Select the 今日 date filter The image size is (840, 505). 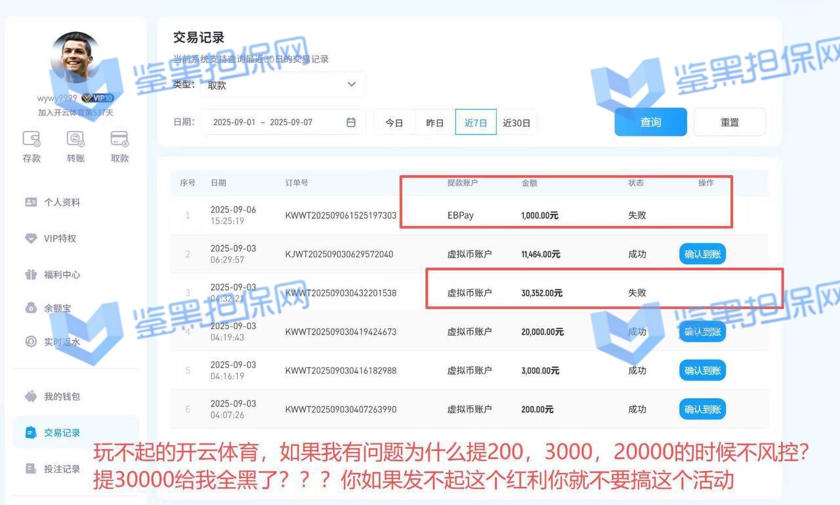pos(394,123)
